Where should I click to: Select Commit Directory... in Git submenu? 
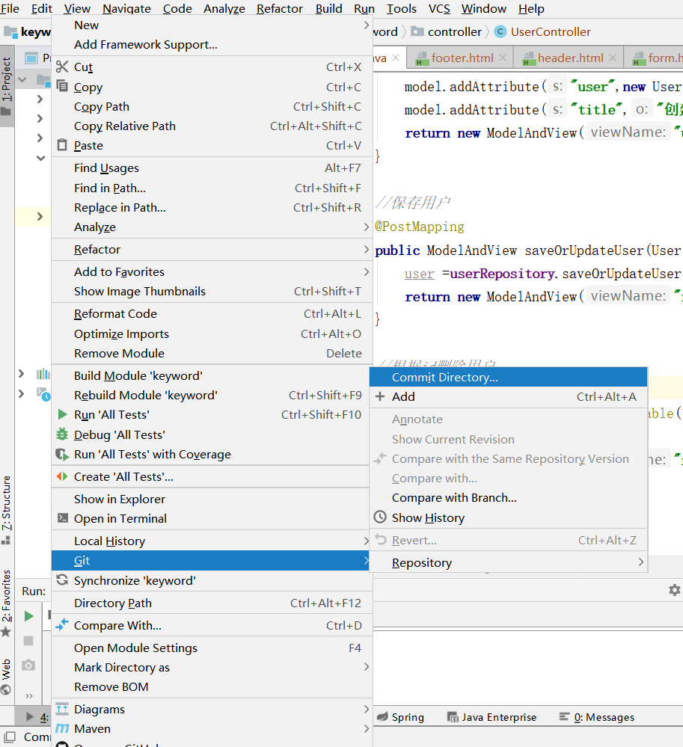point(508,377)
